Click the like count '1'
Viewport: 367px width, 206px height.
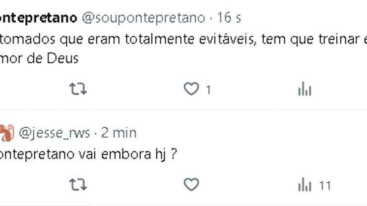point(208,90)
